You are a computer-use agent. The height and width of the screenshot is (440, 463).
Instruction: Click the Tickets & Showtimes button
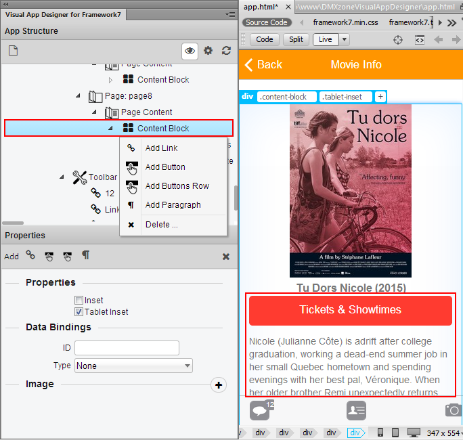coord(351,310)
